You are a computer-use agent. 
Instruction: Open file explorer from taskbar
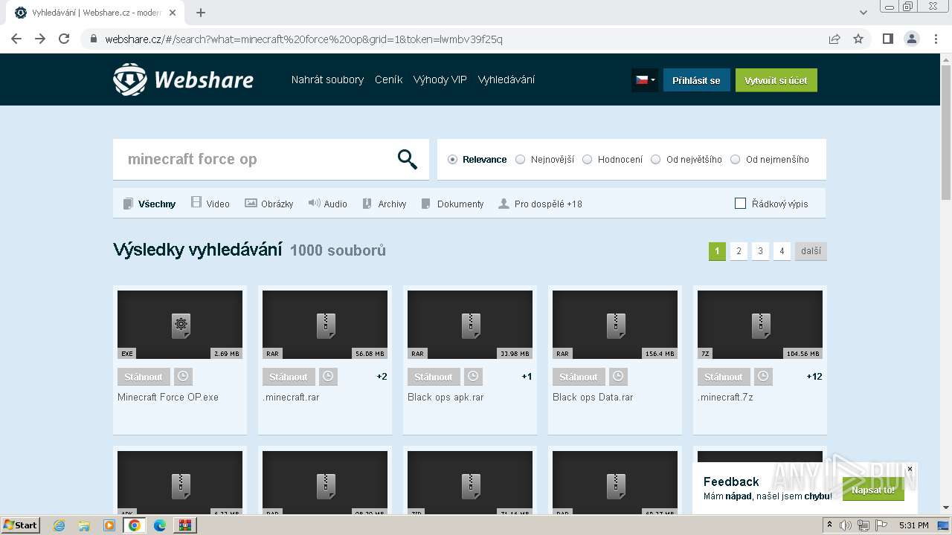(x=84, y=525)
